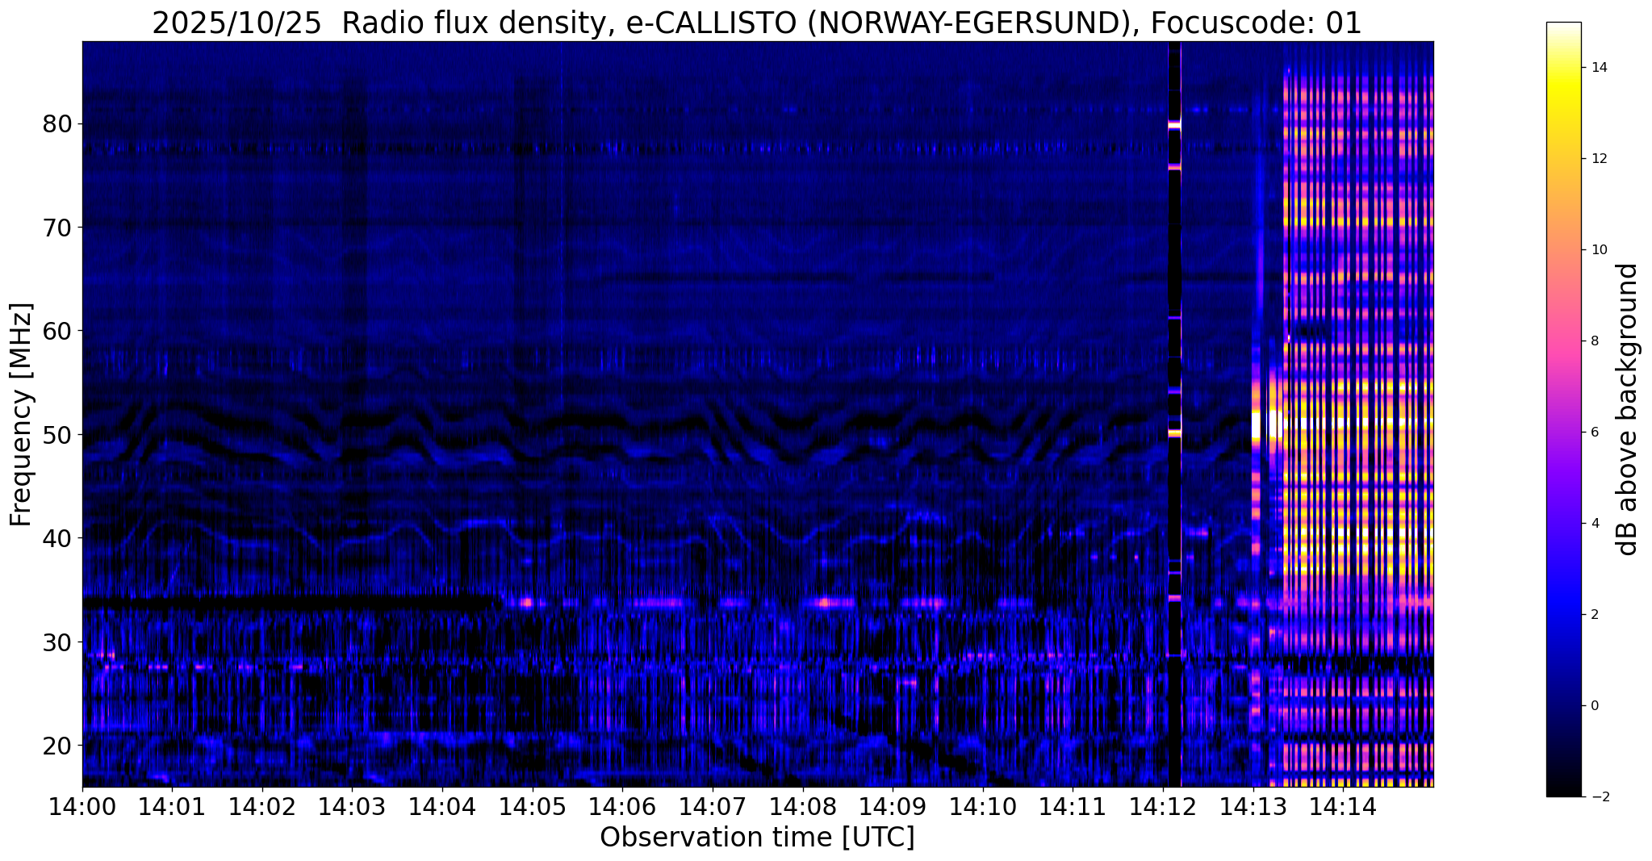Click the 14:13 time tick label

[1253, 806]
